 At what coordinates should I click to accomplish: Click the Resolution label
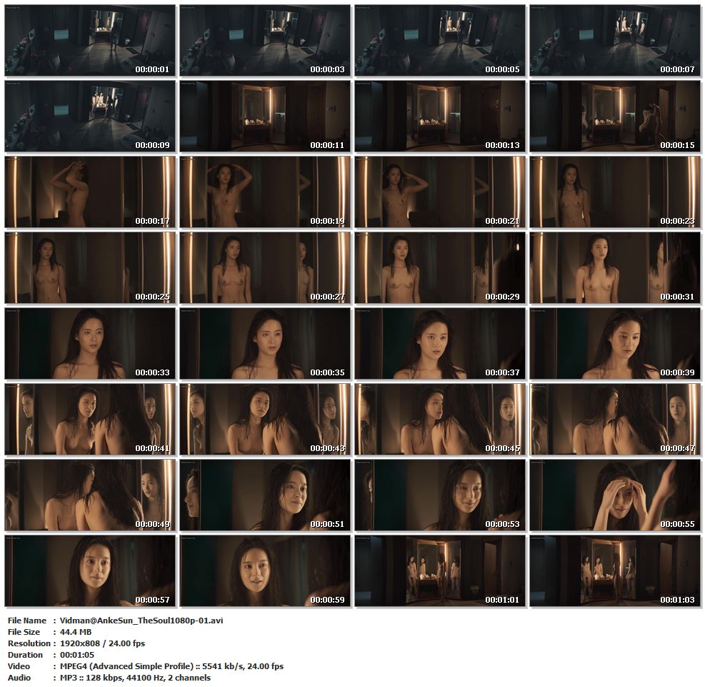(29, 643)
